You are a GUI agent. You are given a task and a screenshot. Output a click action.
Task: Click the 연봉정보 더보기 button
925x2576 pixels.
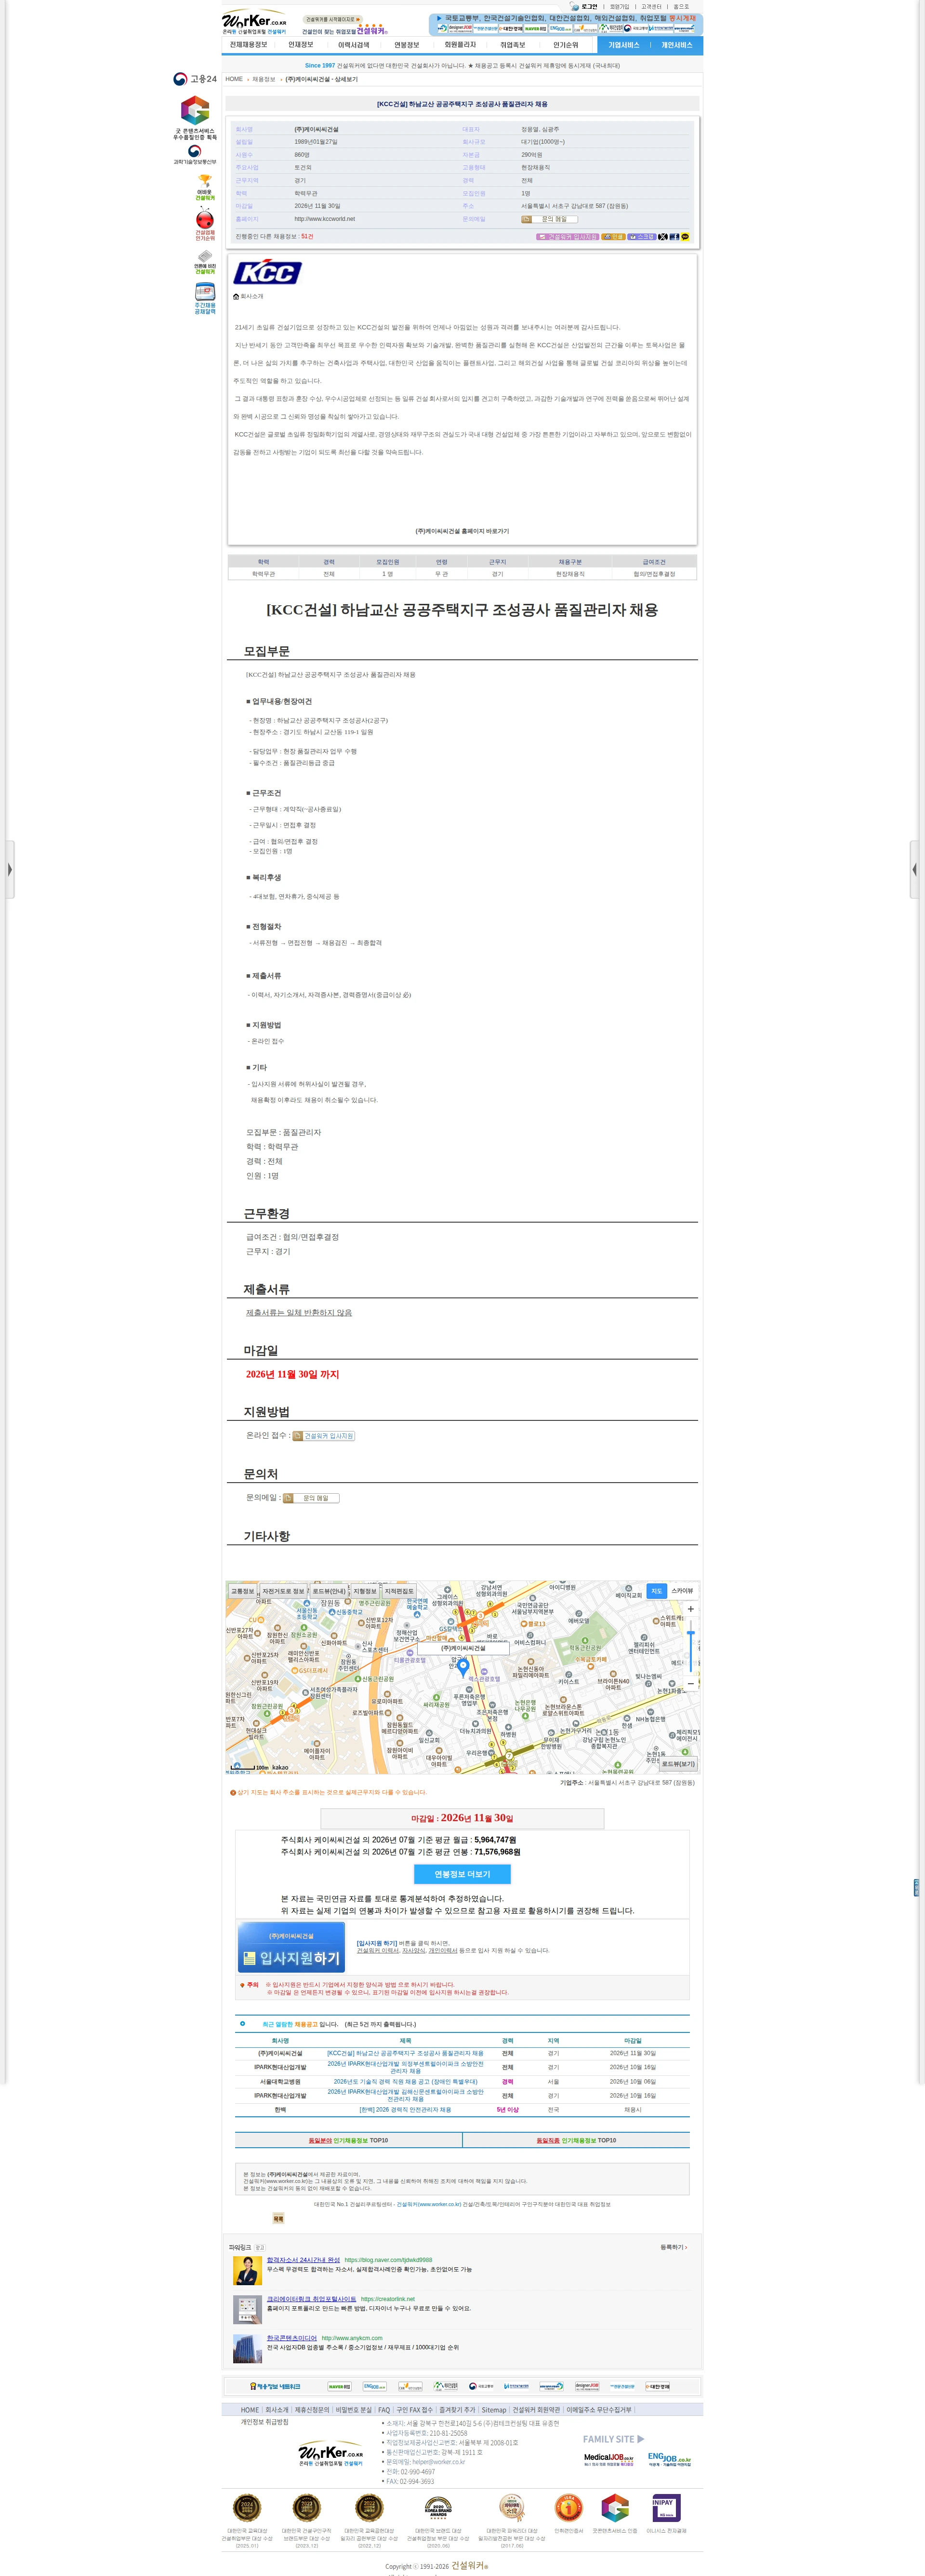(x=462, y=1874)
